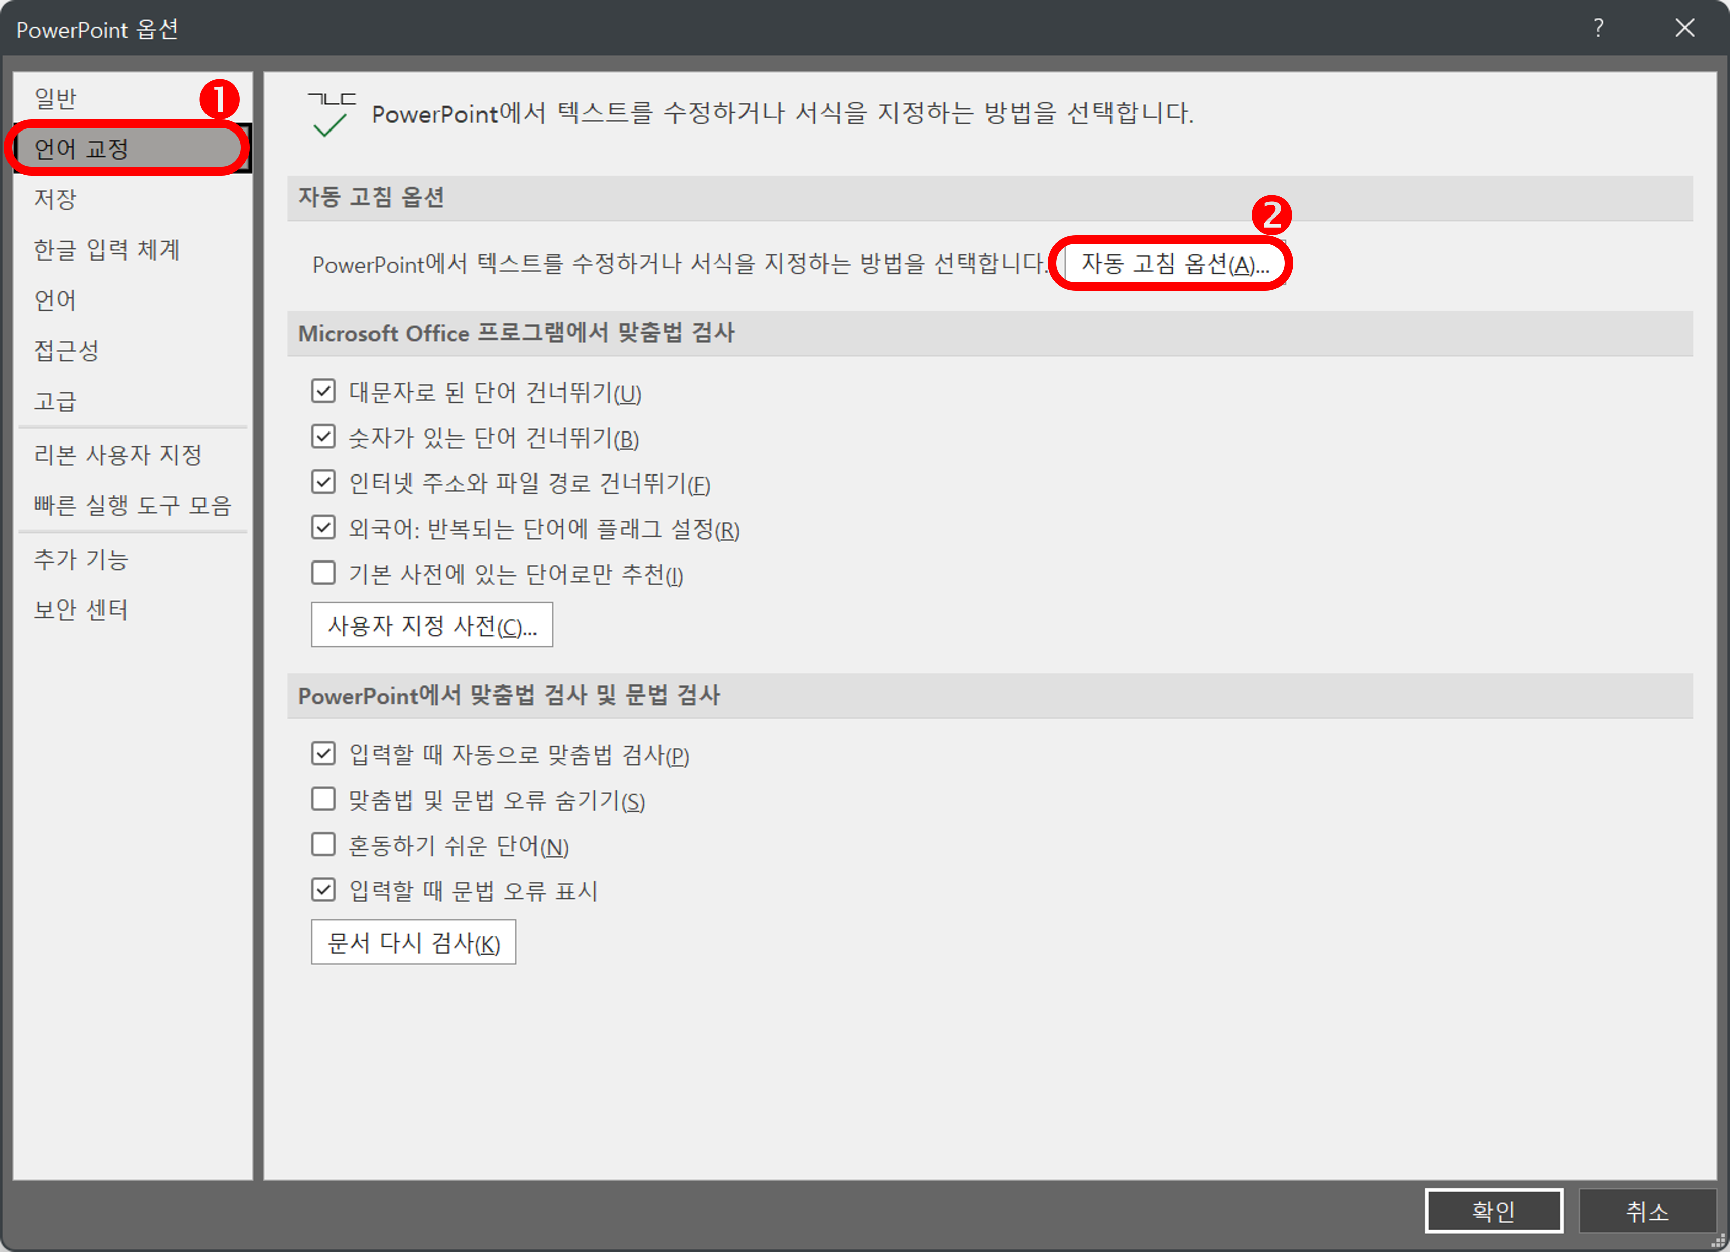
Task: Enable 기본 사전에 있는 단어로만 추천
Action: (323, 573)
